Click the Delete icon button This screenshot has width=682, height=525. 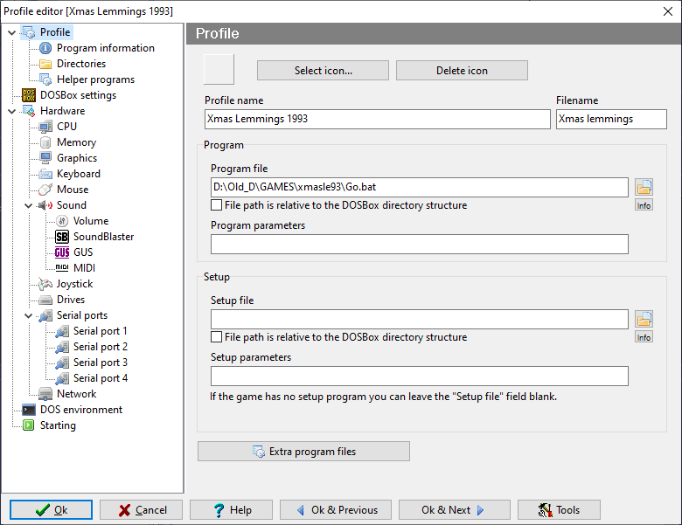click(462, 71)
